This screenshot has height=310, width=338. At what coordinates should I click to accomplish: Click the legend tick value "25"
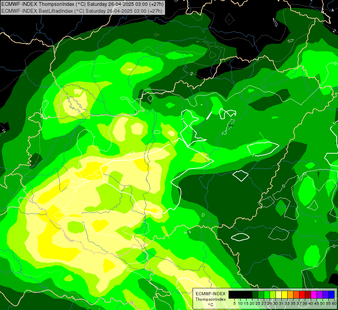tap(258, 303)
